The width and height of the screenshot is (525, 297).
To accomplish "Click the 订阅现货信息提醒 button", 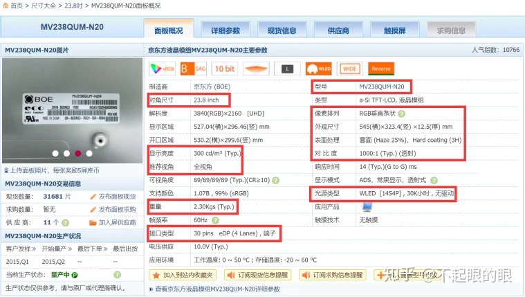I will tap(258, 275).
